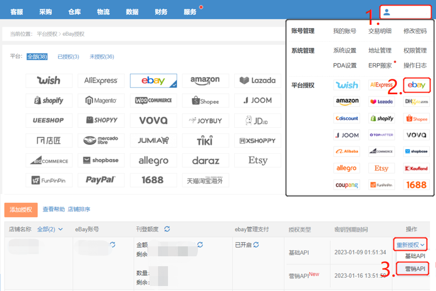Filter platforms by 未授权(36)
The height and width of the screenshot is (291, 436).
102,57
